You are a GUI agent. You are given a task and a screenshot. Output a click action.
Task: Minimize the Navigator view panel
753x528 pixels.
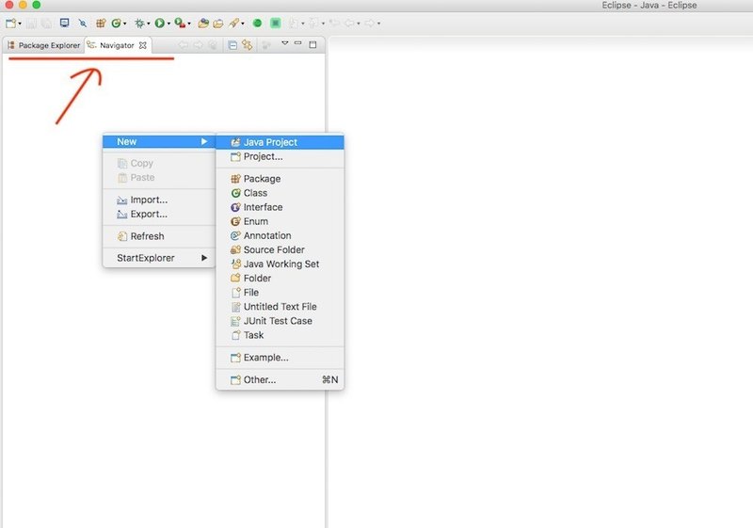coord(297,43)
